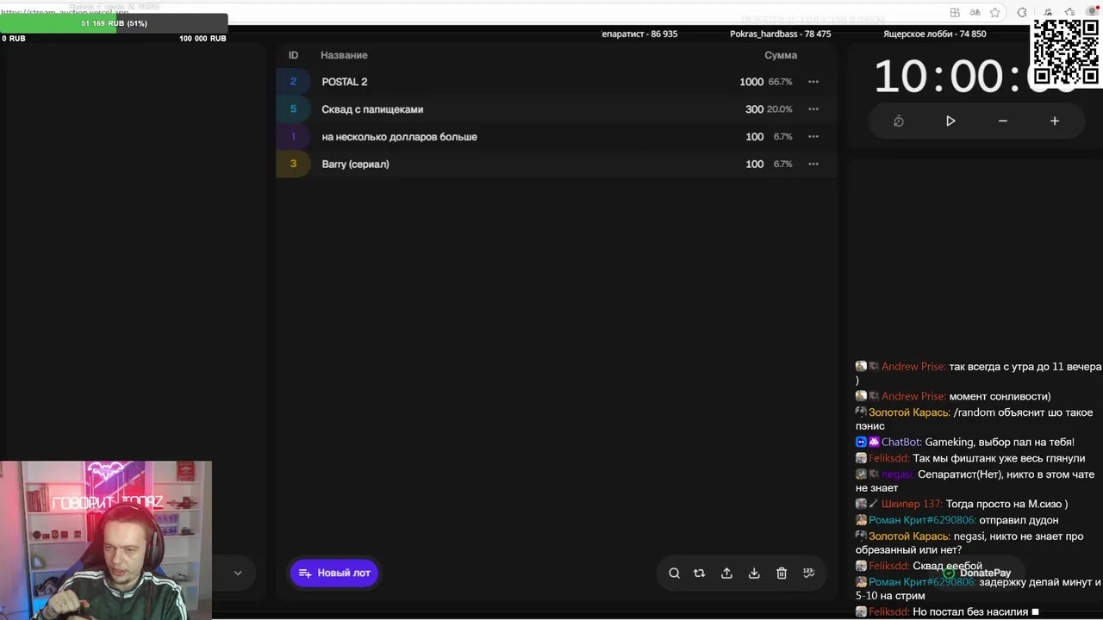Click the browser split screen icon
The width and height of the screenshot is (1103, 620).
(x=955, y=12)
